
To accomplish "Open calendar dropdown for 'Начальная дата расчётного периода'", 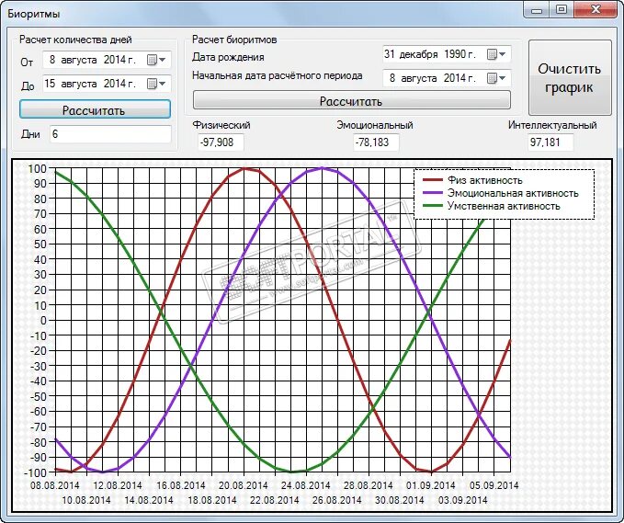I will [496, 78].
